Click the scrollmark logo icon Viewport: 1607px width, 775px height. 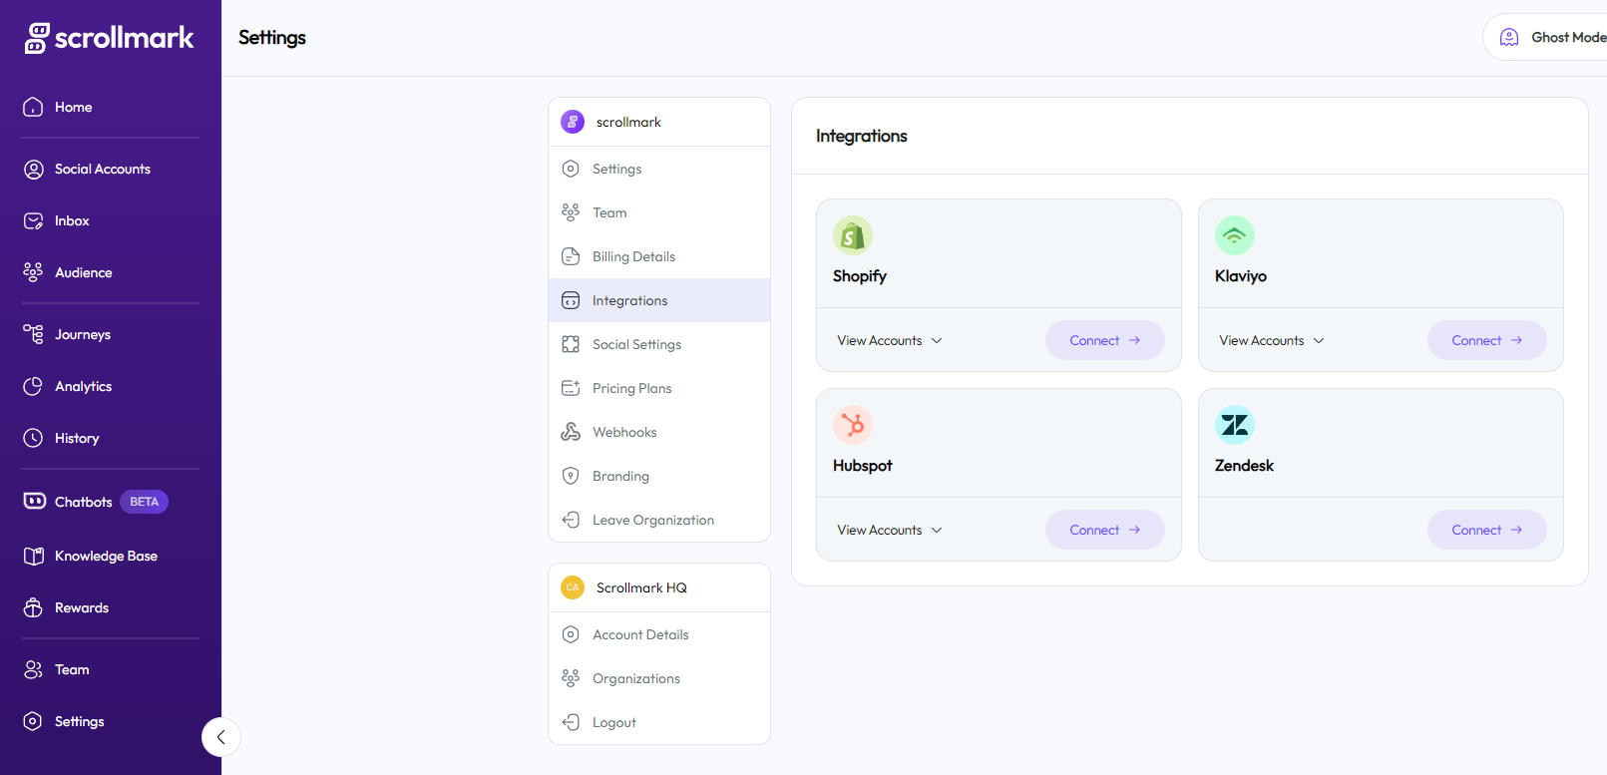click(37, 38)
